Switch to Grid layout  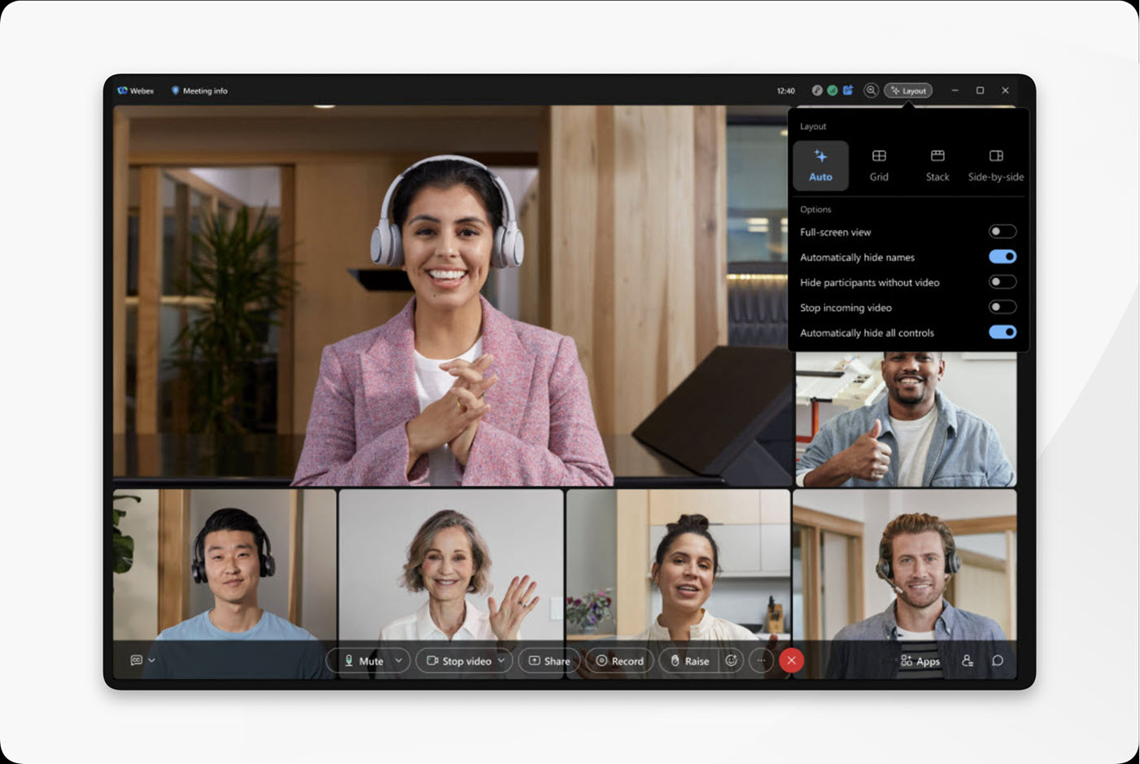(879, 166)
